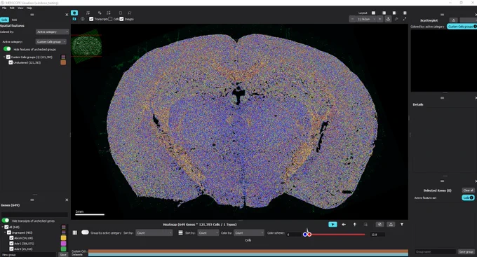Click Save for new gene group
This screenshot has width=477, height=257.
[63, 255]
